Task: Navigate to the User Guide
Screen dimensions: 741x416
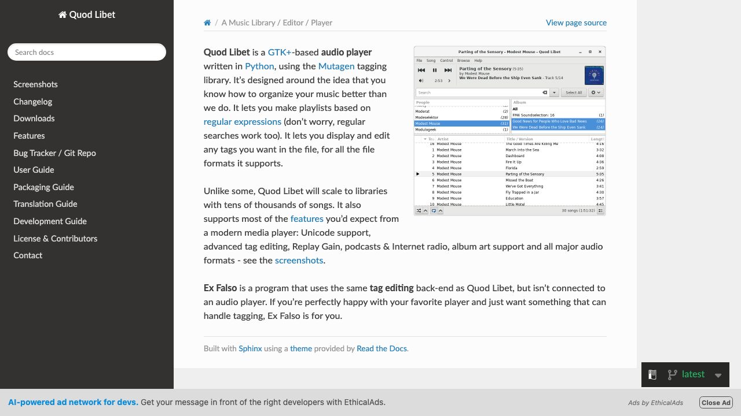Action: click(x=34, y=170)
